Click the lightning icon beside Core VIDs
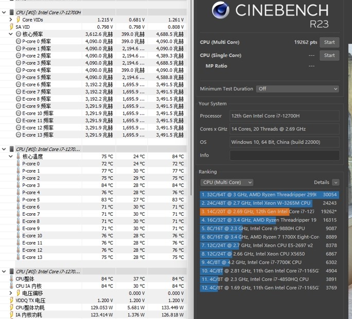 pyautogui.click(x=18, y=20)
